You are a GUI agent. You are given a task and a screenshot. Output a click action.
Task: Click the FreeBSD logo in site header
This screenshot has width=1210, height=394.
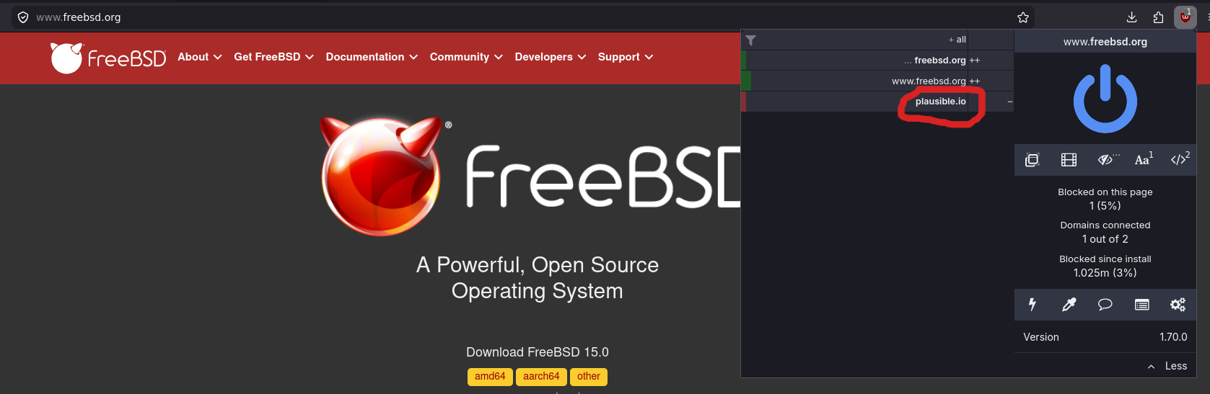point(108,58)
